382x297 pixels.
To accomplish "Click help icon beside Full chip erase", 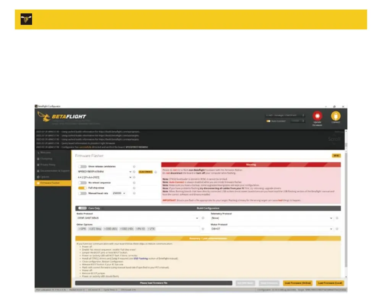I will (134, 188).
